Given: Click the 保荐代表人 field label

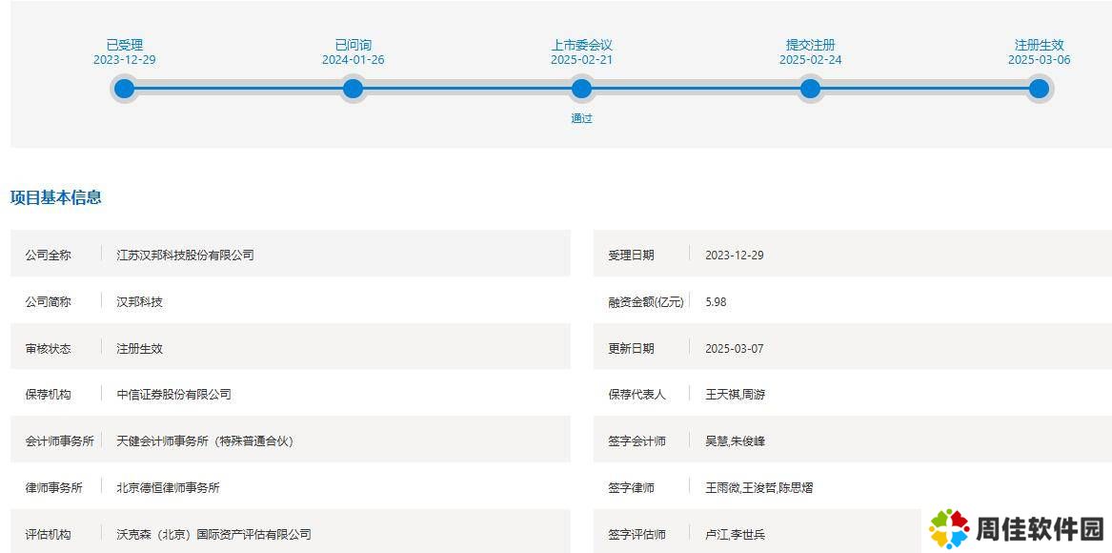Looking at the screenshot, I should pyautogui.click(x=637, y=395).
